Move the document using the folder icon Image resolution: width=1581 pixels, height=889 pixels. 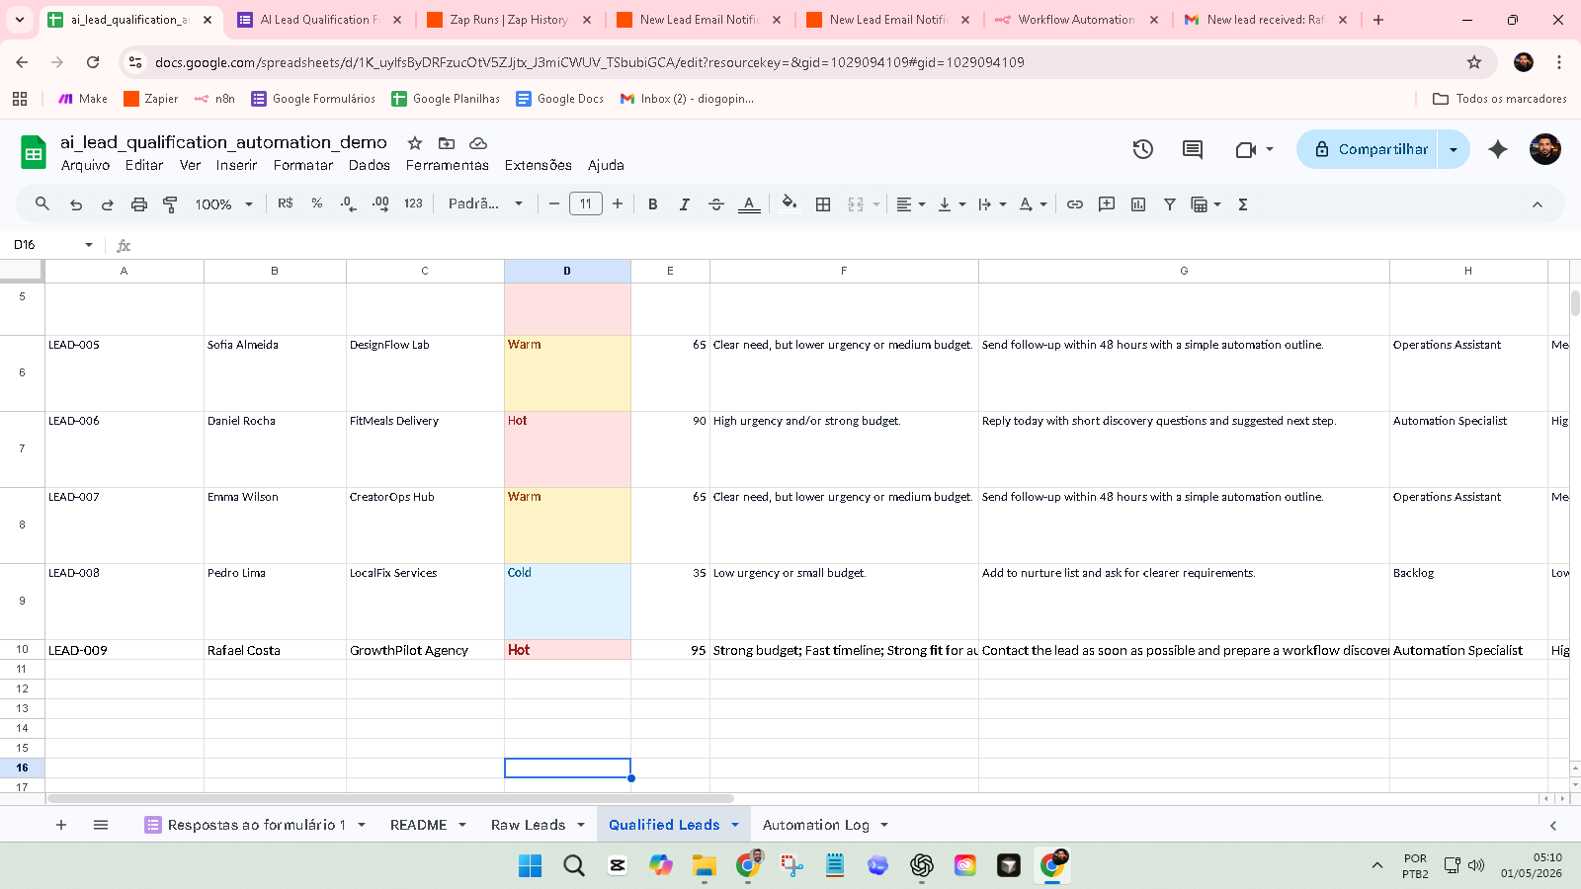[x=447, y=143]
